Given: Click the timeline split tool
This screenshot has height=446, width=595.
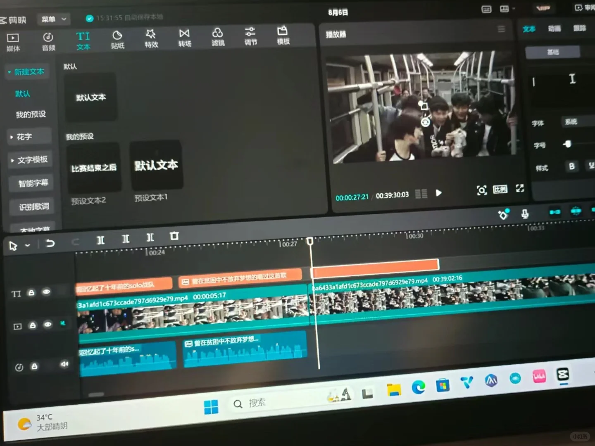Looking at the screenshot, I should (100, 240).
